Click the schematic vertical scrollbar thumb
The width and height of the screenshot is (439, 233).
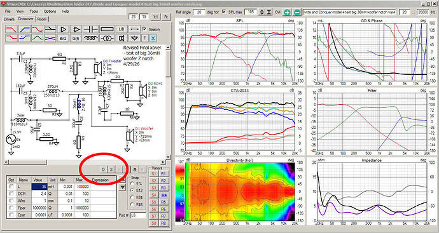168,64
